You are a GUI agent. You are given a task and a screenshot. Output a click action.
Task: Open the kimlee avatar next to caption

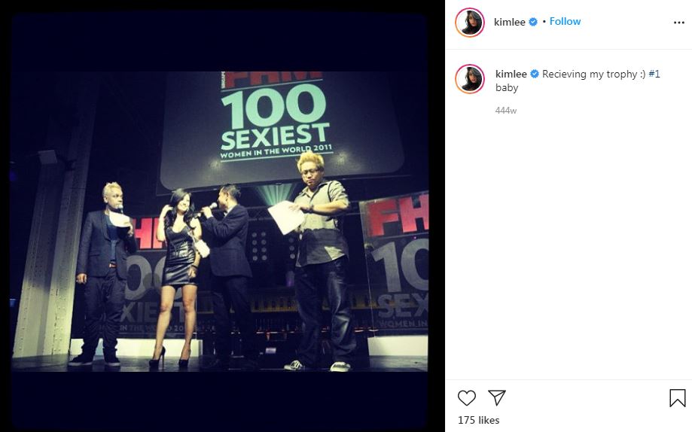click(470, 79)
